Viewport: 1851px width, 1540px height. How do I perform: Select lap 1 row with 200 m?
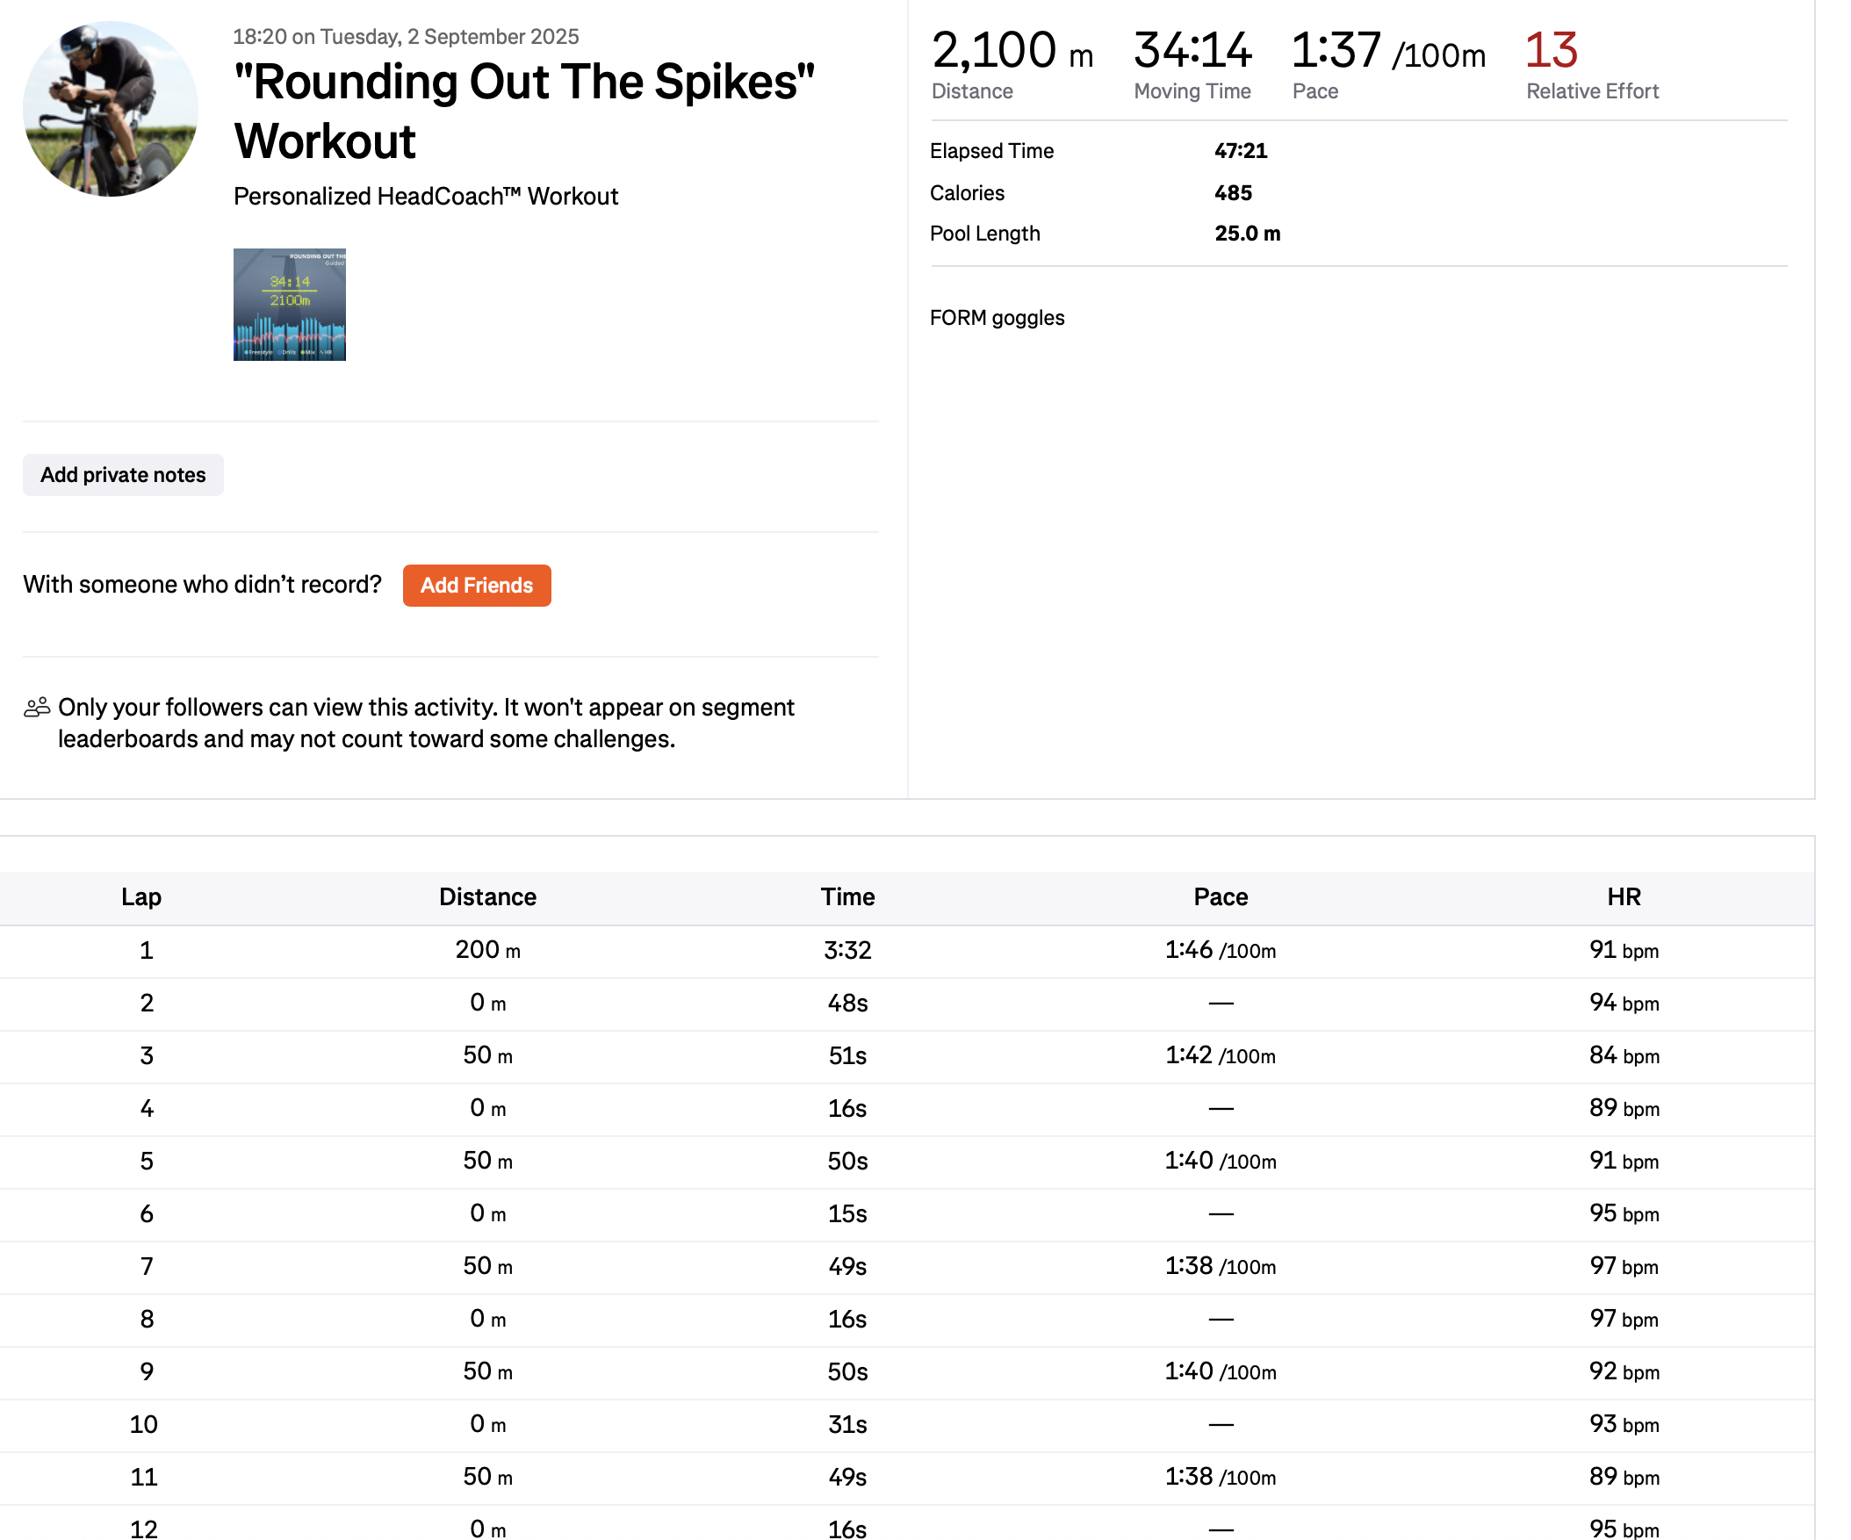(487, 950)
